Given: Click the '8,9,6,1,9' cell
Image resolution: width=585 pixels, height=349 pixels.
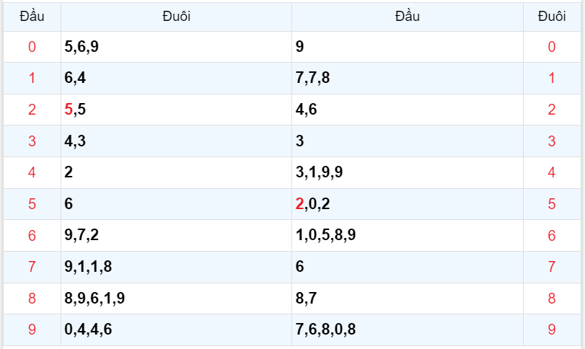Looking at the screenshot, I should tap(94, 299).
